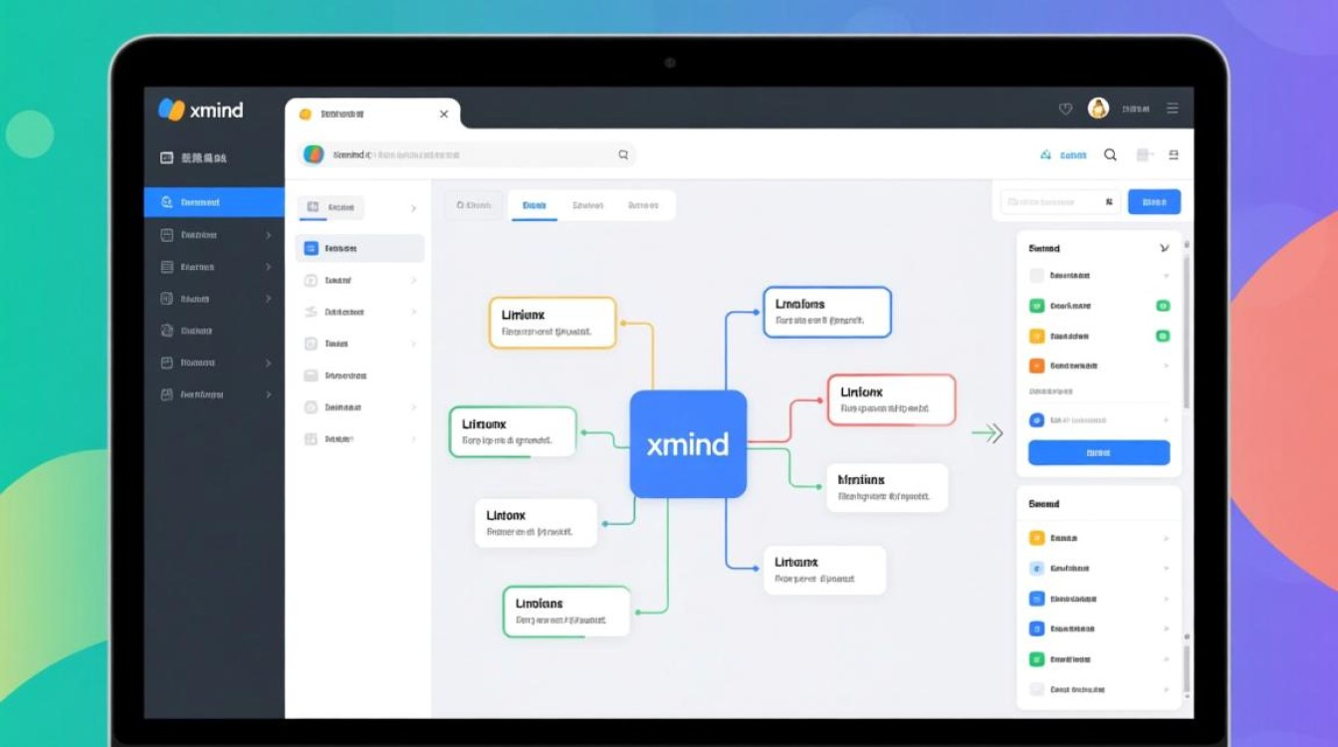Viewport: 1338px width, 747px height.
Task: Select the blue underlined tab above the canvas
Action: (534, 205)
